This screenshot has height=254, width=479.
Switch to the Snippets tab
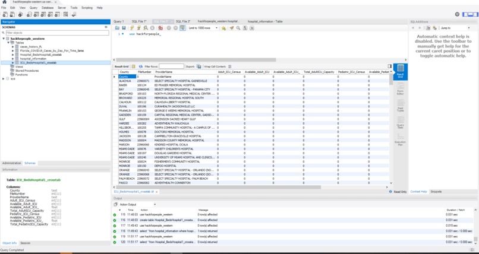point(436,192)
